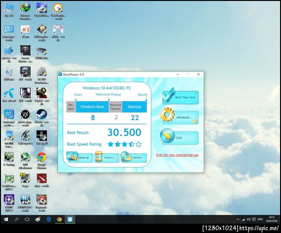The width and height of the screenshot is (281, 233).
Task: Open the network tray icon
Action: tap(243, 219)
